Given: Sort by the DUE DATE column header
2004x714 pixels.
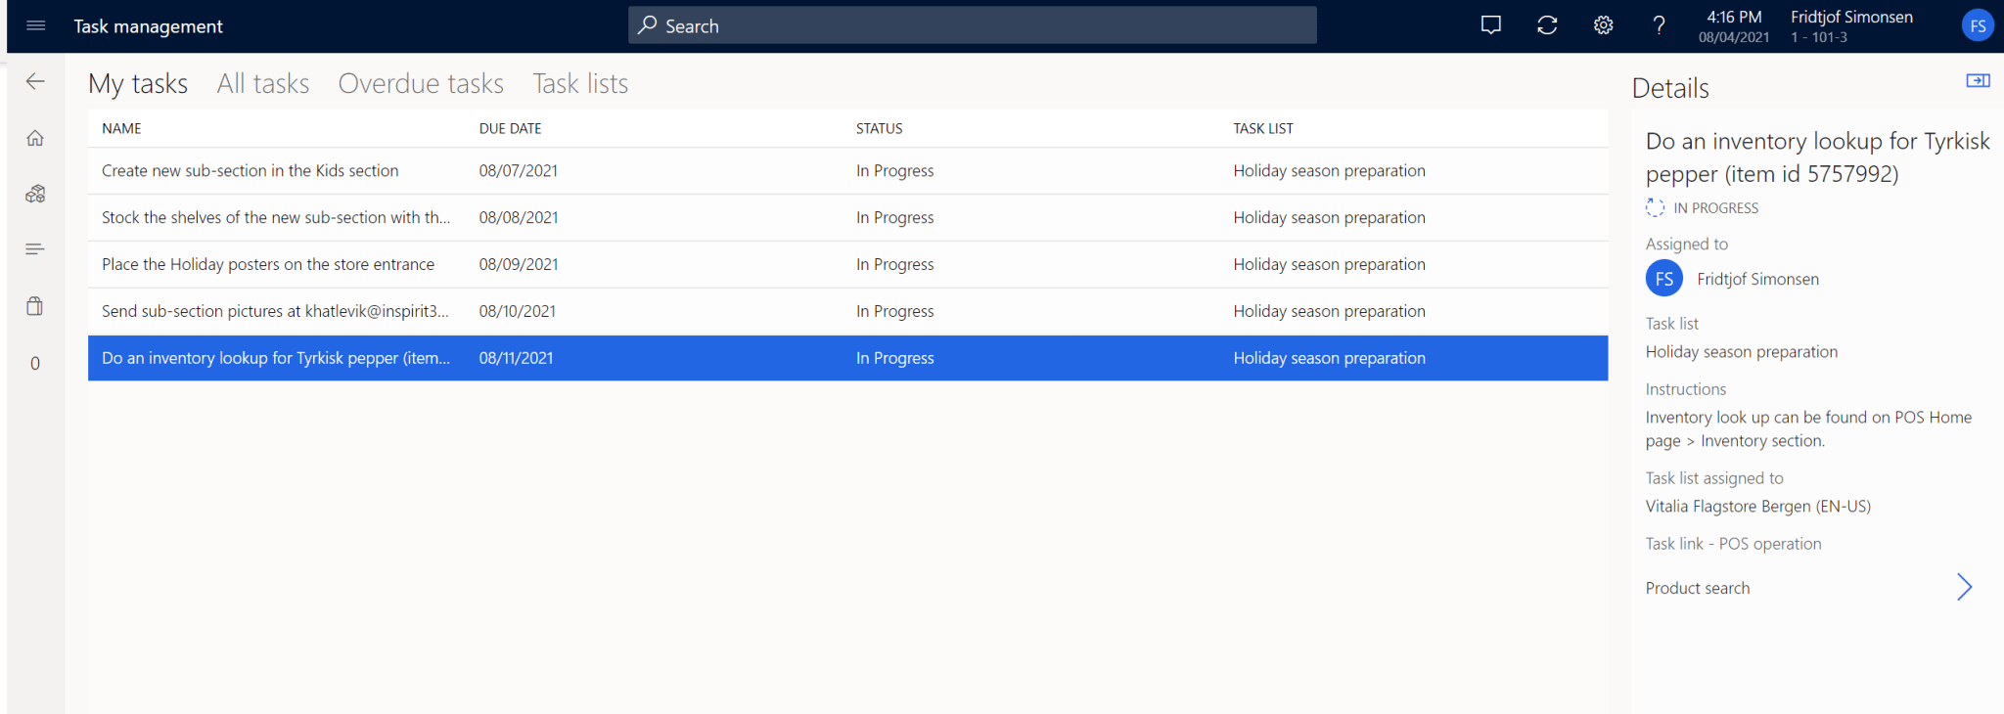Looking at the screenshot, I should pos(510,129).
